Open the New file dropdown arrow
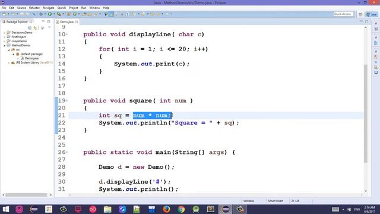Screen dimensions: 380x214 coord(8,14)
